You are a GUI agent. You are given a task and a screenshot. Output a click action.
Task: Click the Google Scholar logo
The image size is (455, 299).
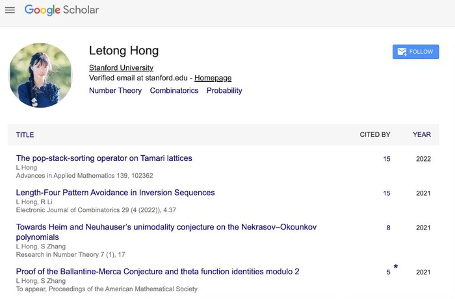pos(62,10)
